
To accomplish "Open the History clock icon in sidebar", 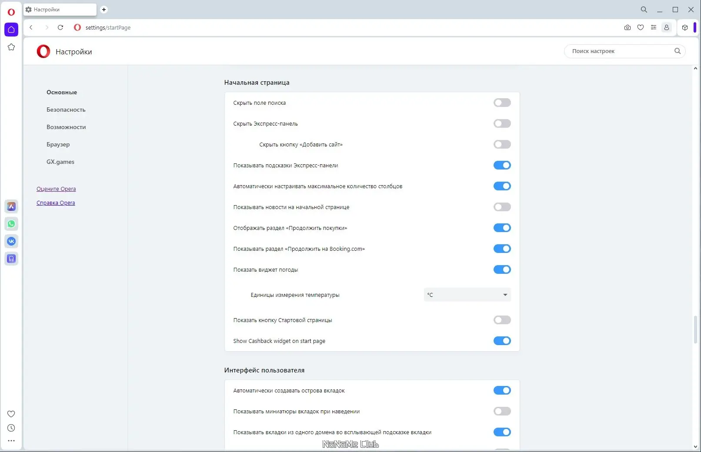I will 11,428.
